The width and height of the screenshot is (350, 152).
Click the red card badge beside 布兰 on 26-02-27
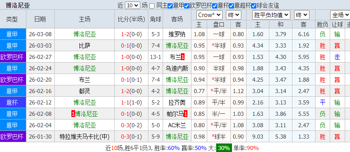(183, 57)
